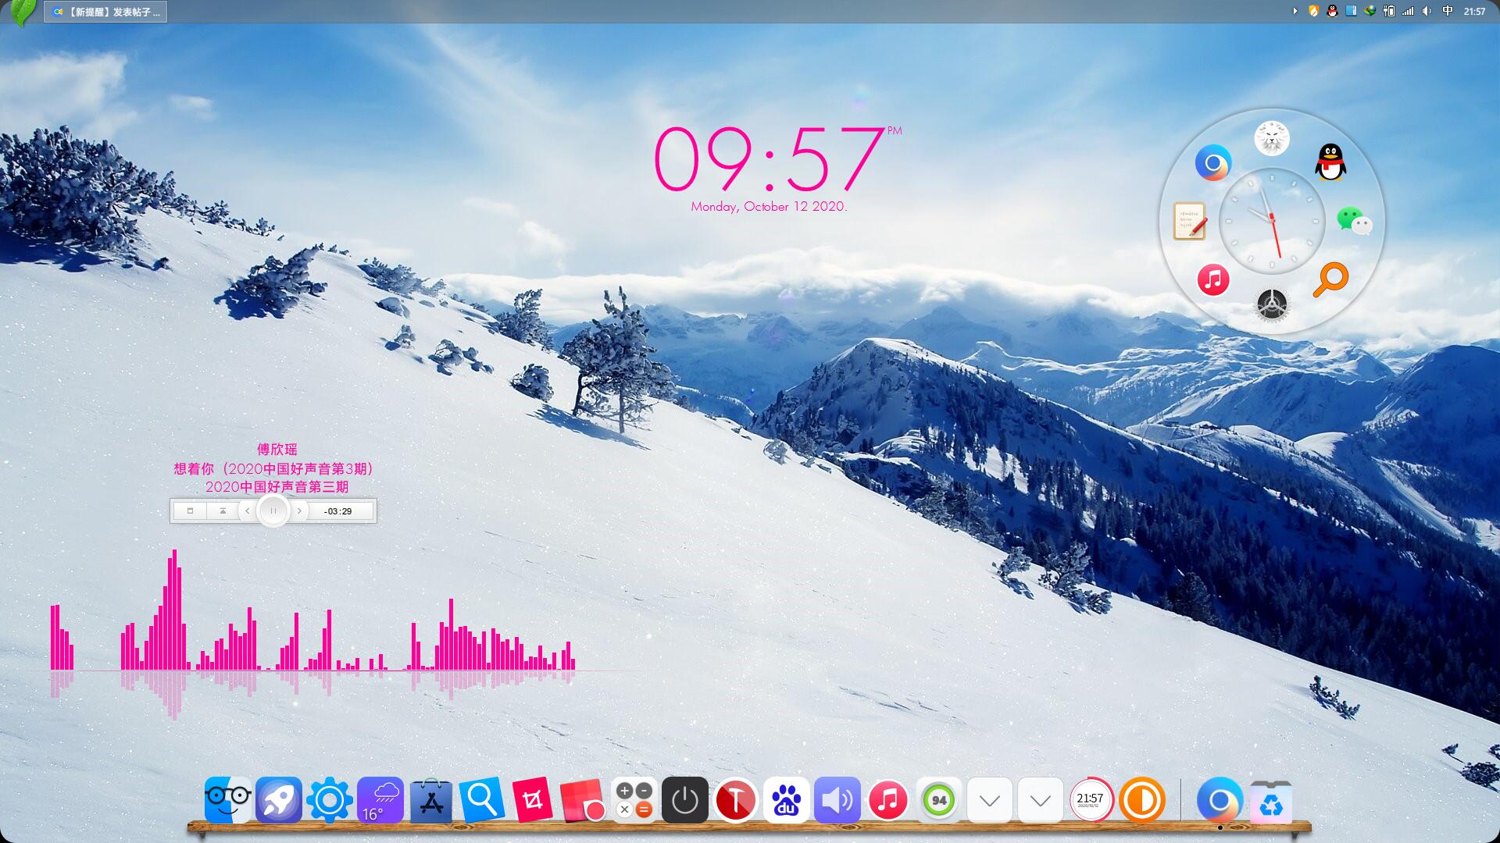Open notepad icon in circular launcher

[x=1190, y=221]
